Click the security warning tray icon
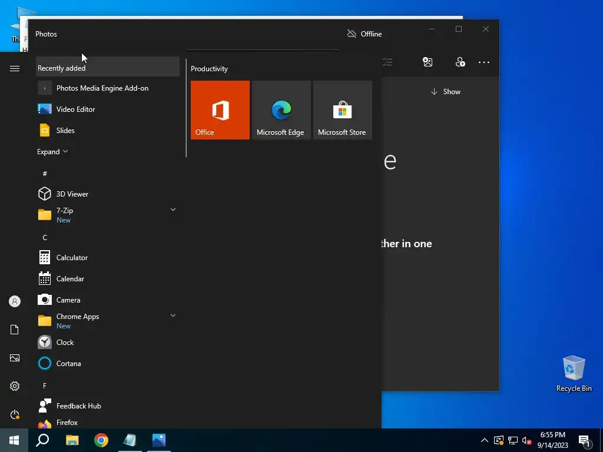Image resolution: width=603 pixels, height=452 pixels. (x=499, y=440)
